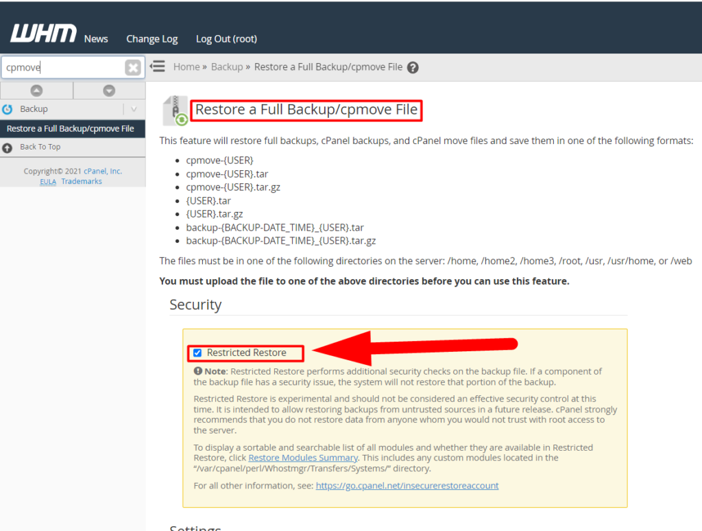Open help with the question mark icon
The width and height of the screenshot is (702, 531).
(x=413, y=68)
